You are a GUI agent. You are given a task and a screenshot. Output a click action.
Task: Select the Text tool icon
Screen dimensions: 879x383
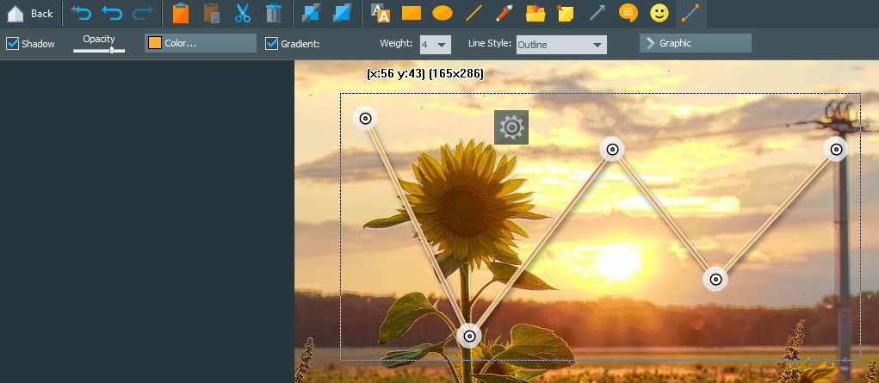(380, 14)
